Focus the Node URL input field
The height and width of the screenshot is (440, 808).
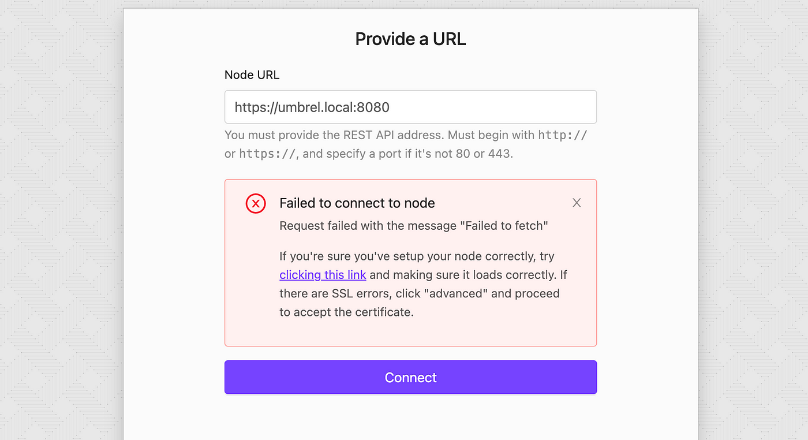(x=410, y=107)
